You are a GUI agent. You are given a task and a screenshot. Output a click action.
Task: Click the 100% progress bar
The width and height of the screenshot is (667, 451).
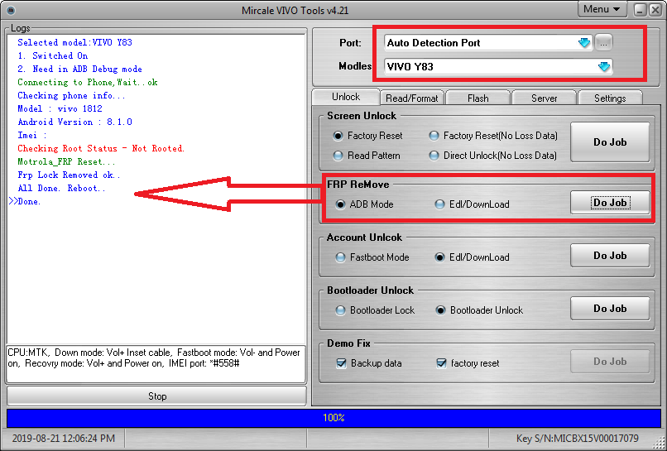coord(333,418)
